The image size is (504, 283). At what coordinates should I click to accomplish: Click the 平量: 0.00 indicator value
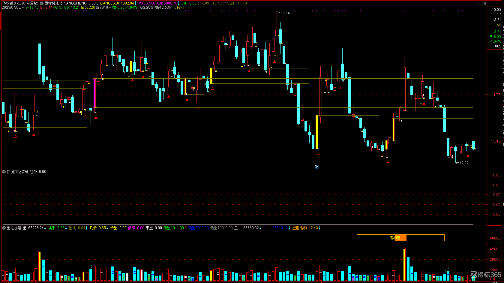tap(154, 228)
